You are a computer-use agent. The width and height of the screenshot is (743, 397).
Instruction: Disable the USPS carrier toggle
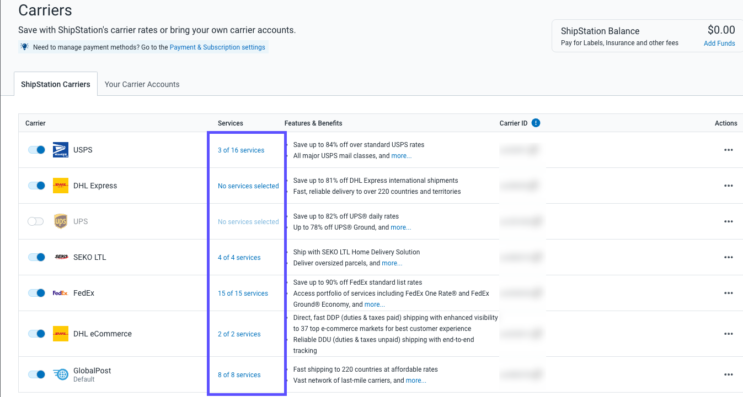pos(36,149)
